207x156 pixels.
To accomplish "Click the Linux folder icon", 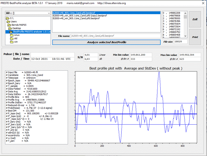I will click(x=12, y=35).
